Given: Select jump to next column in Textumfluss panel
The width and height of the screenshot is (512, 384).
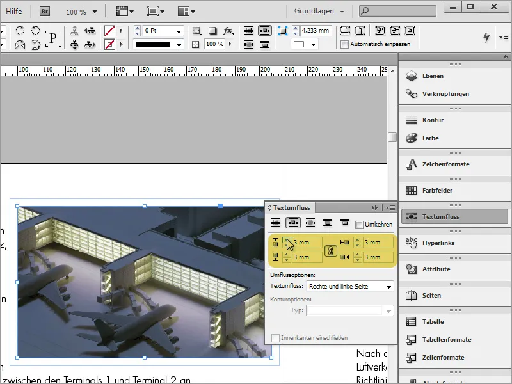Looking at the screenshot, I should pos(345,223).
